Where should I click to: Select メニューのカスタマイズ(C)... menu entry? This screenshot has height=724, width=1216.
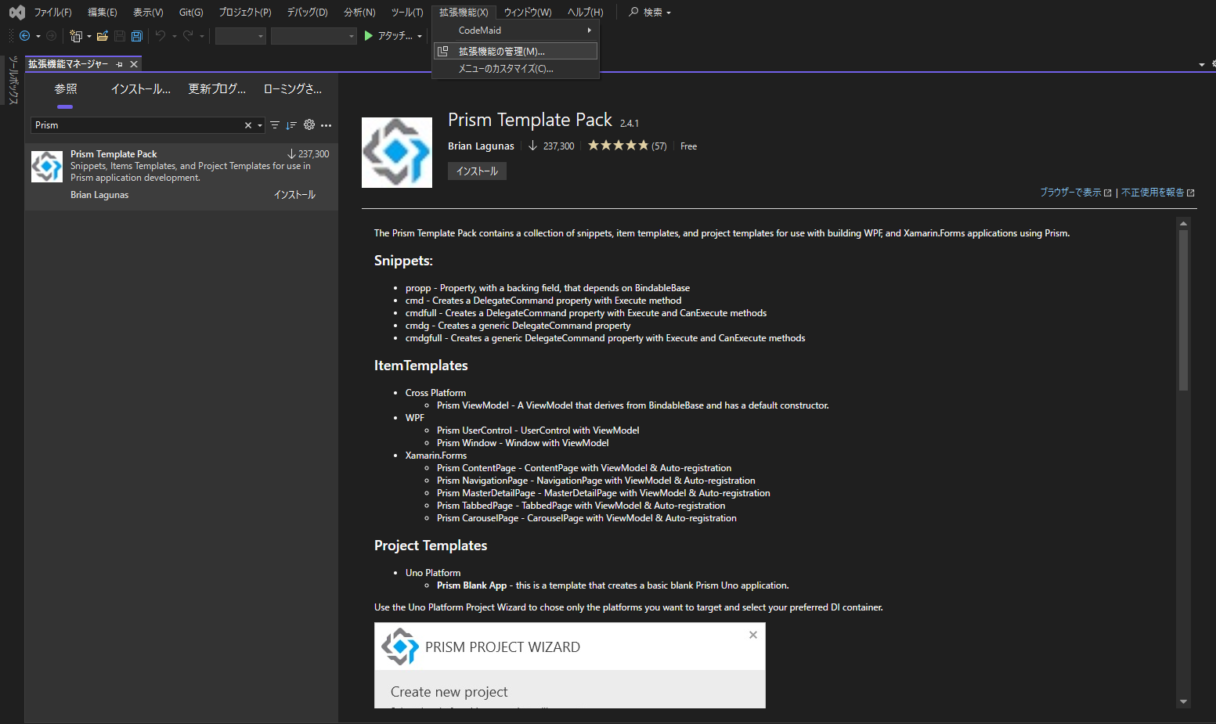[x=516, y=69]
